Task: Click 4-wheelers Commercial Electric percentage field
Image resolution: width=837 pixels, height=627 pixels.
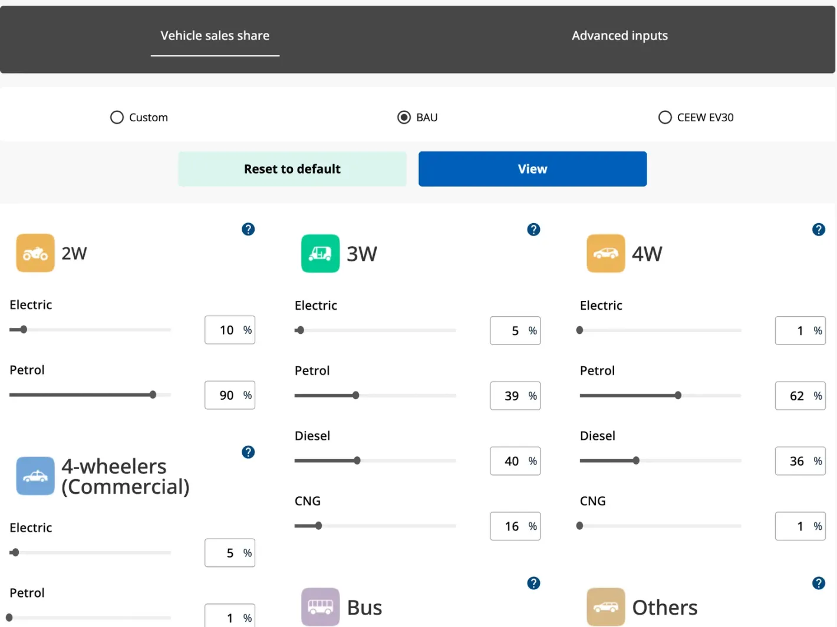Action: point(230,553)
